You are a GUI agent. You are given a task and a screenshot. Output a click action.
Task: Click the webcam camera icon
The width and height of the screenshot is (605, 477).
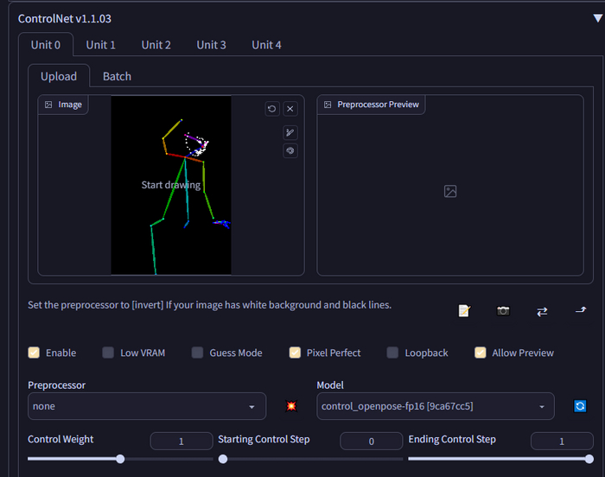pos(503,311)
